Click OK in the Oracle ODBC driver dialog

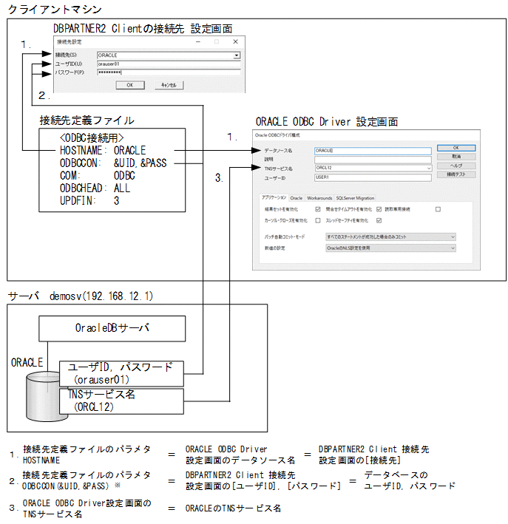click(x=456, y=148)
